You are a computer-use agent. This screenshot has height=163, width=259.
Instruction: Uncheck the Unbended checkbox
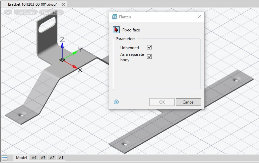point(149,47)
